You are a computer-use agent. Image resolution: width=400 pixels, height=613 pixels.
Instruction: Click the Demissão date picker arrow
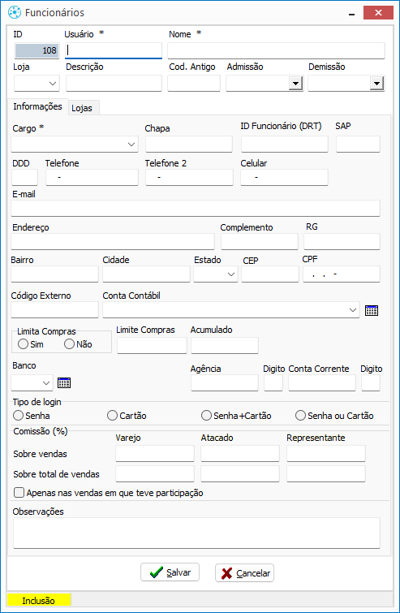[376, 84]
